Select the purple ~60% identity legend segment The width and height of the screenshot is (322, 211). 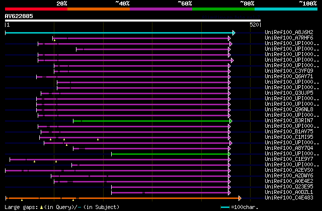point(161,9)
